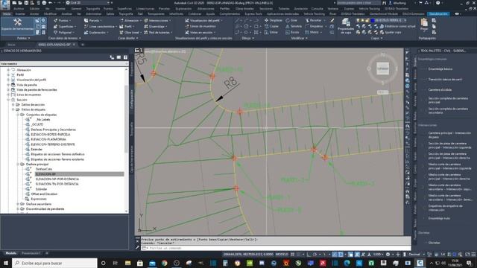477x268 pixels.
Task: Click Establecer como actual layer tool
Action: pos(397,27)
